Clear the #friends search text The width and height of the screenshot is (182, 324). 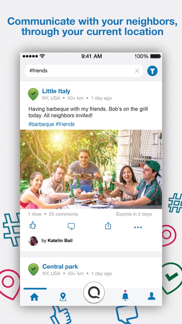click(137, 71)
